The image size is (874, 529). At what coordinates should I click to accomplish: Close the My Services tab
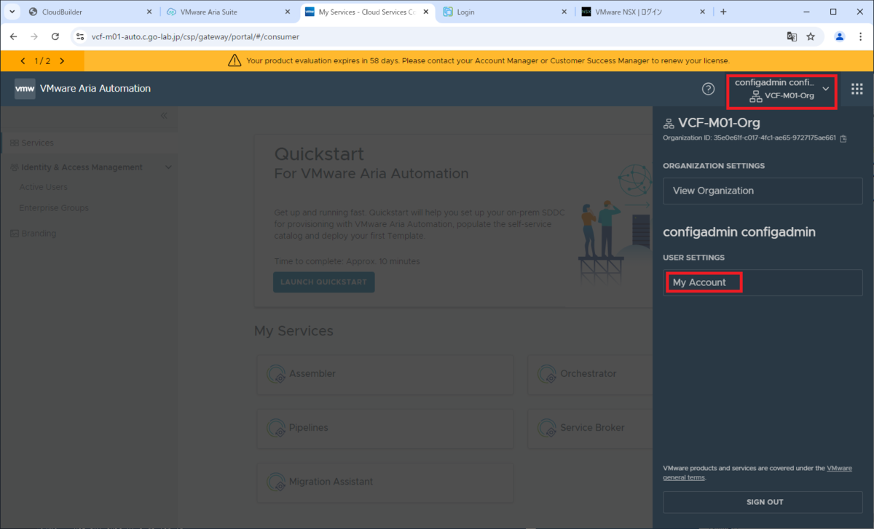[x=426, y=12]
